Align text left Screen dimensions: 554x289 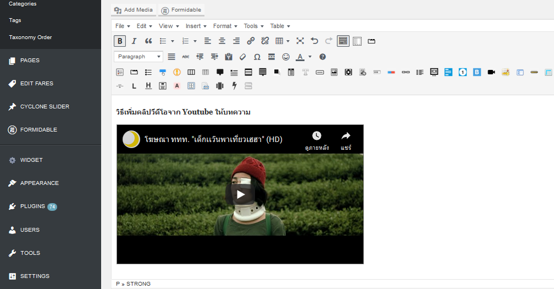208,41
